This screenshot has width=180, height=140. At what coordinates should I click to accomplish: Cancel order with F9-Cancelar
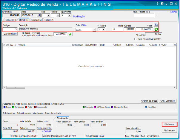(169, 130)
